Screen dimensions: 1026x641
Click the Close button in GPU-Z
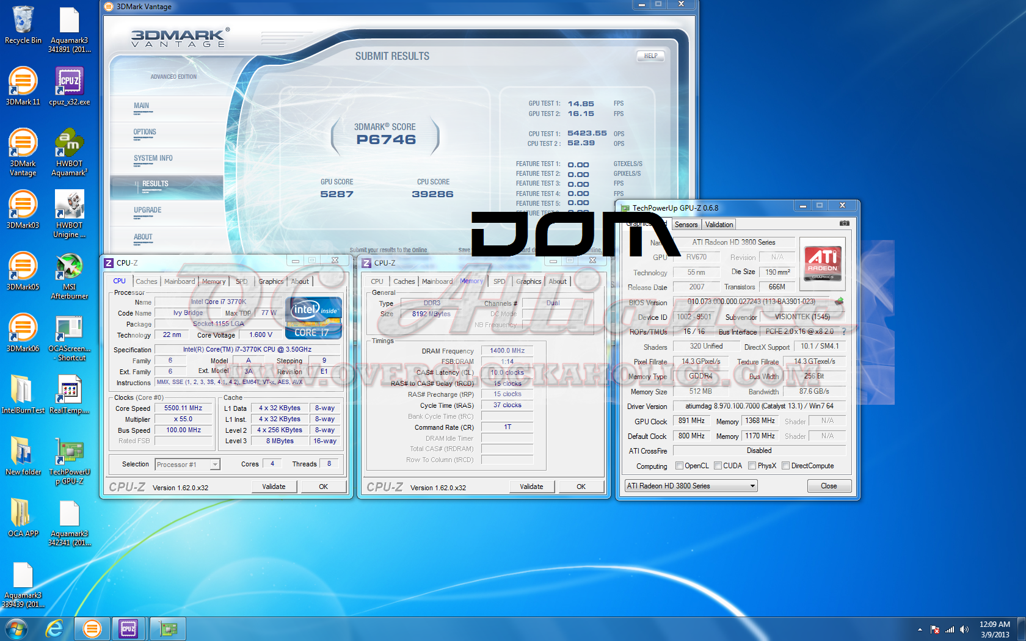(x=829, y=486)
